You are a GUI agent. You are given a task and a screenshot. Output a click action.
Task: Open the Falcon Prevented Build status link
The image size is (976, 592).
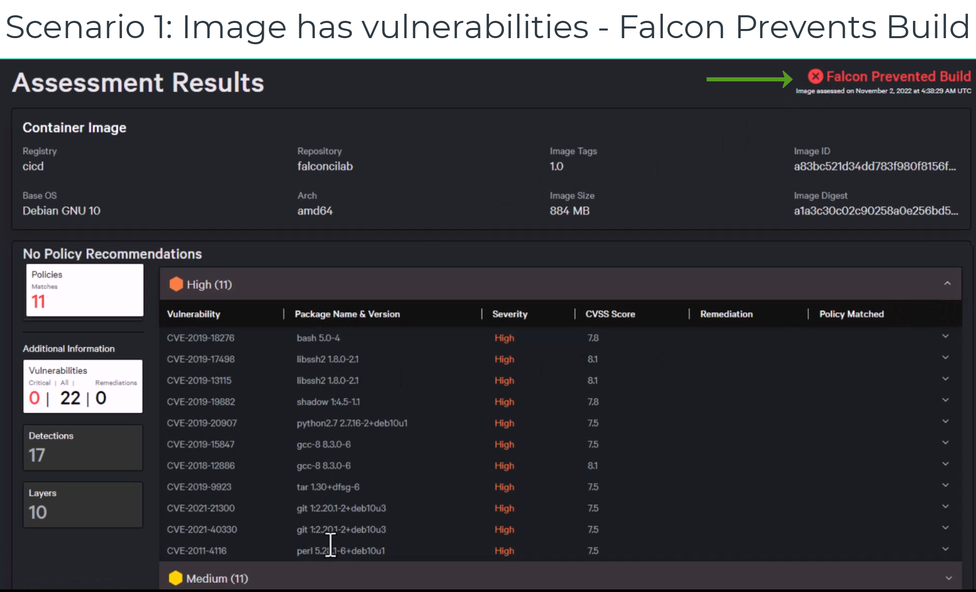point(898,76)
